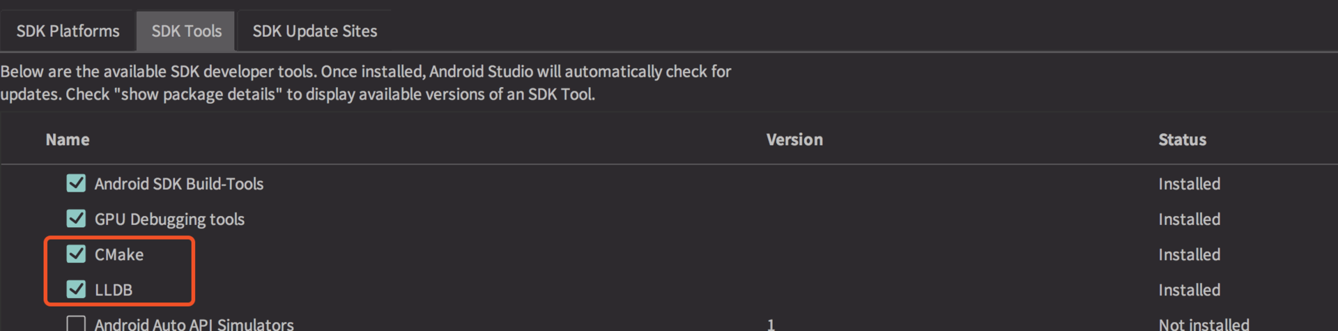This screenshot has width=1338, height=331.
Task: Select the Android SDK Build-Tools row label
Action: tap(179, 184)
